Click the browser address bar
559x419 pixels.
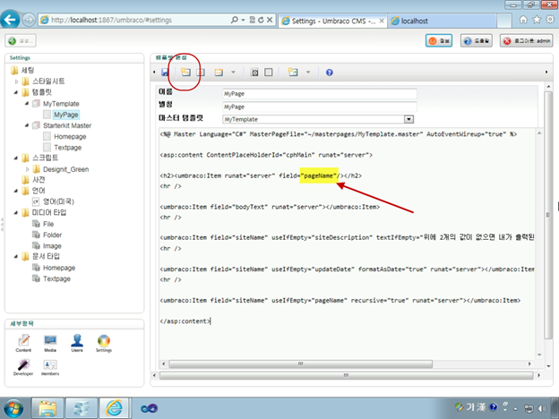pyautogui.click(x=139, y=20)
